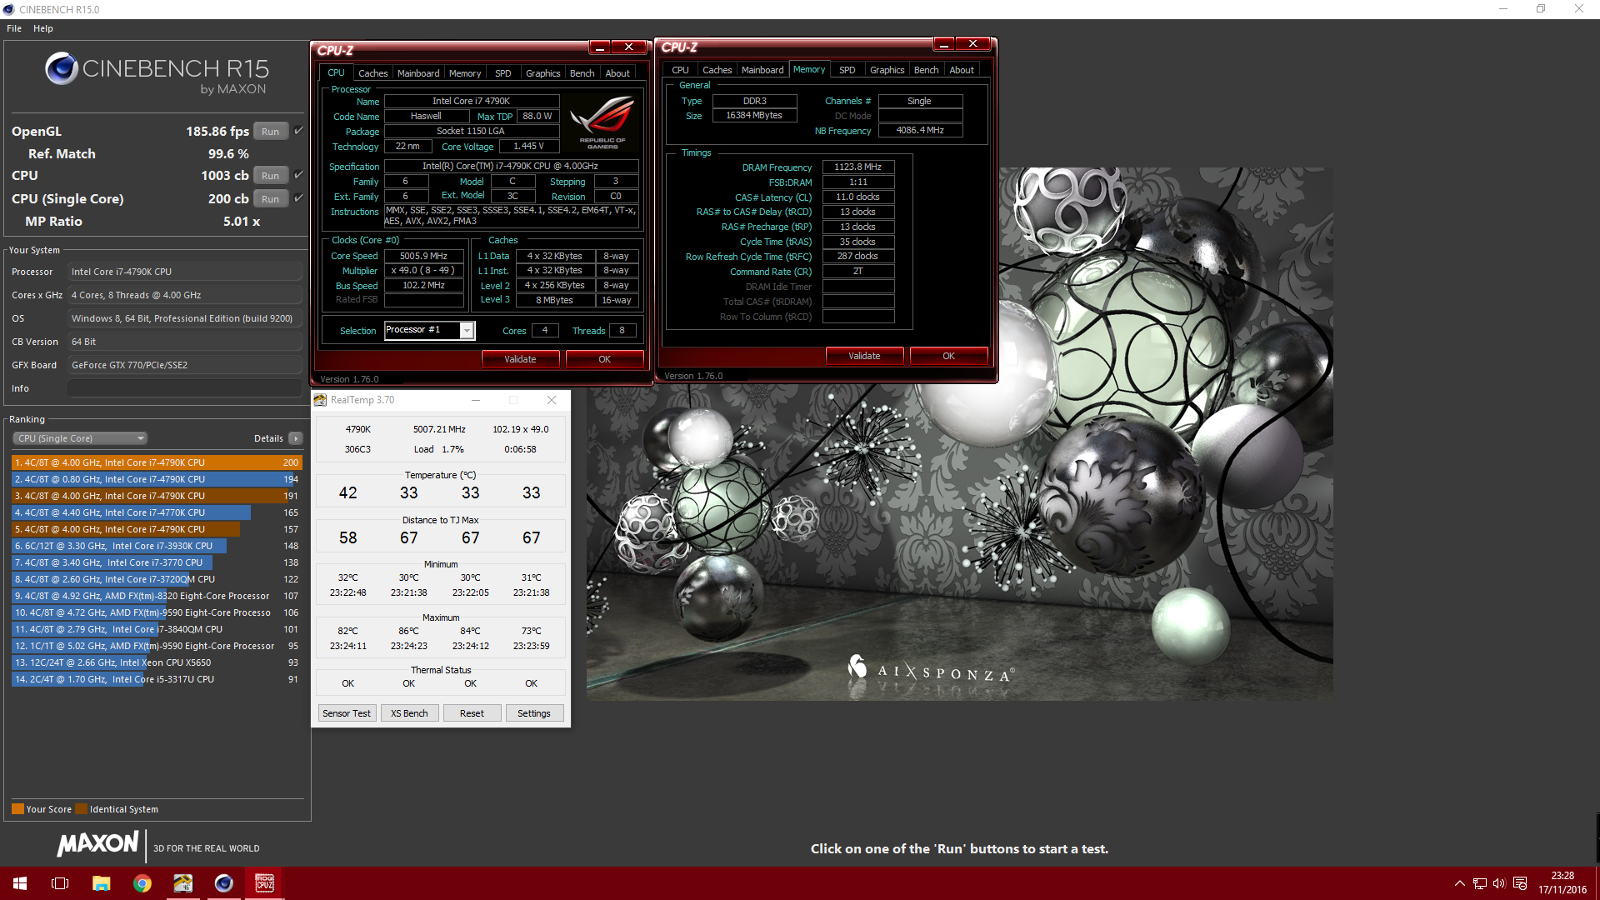The image size is (1600, 900).
Task: Select ranking entry Intel Core i7-3930K
Action: click(157, 546)
